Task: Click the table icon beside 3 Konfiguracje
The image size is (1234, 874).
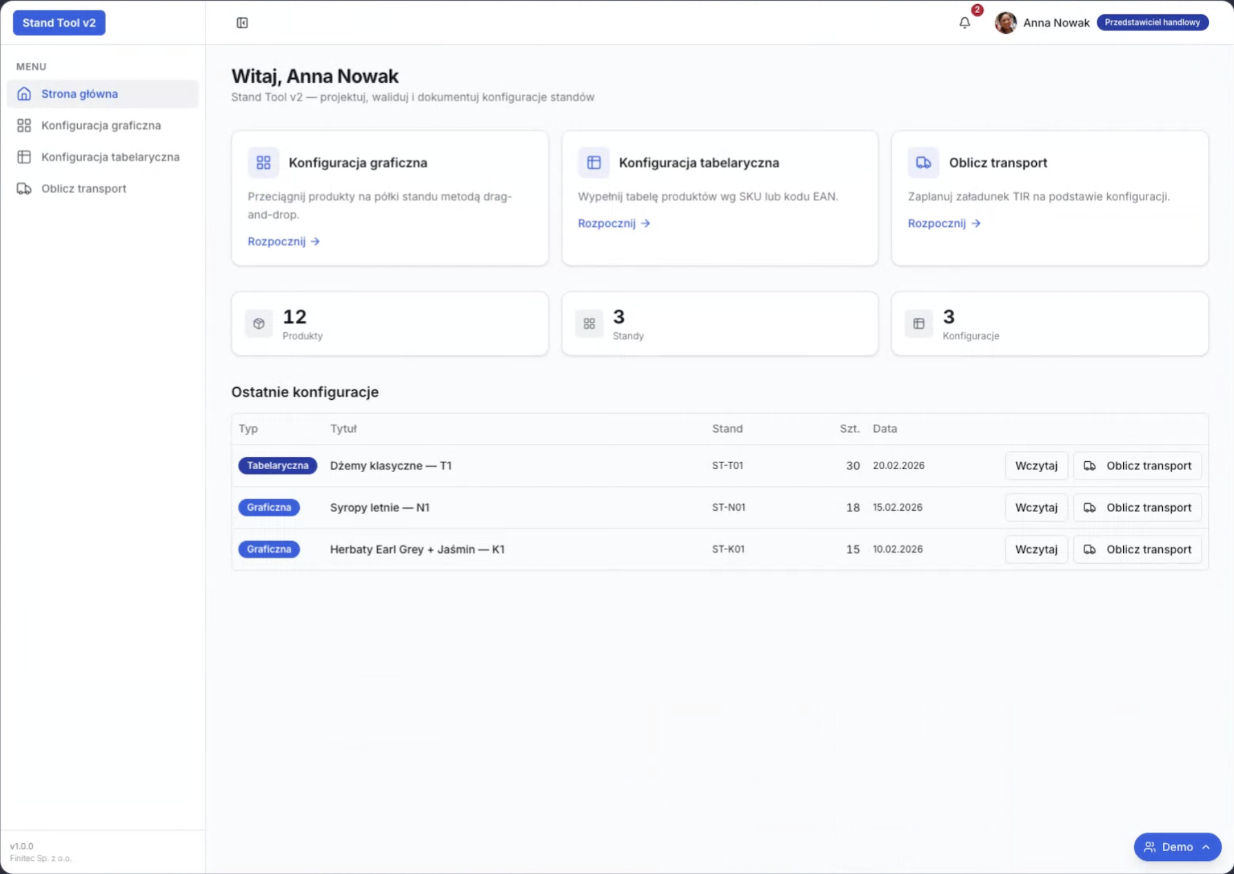Action: [x=918, y=323]
